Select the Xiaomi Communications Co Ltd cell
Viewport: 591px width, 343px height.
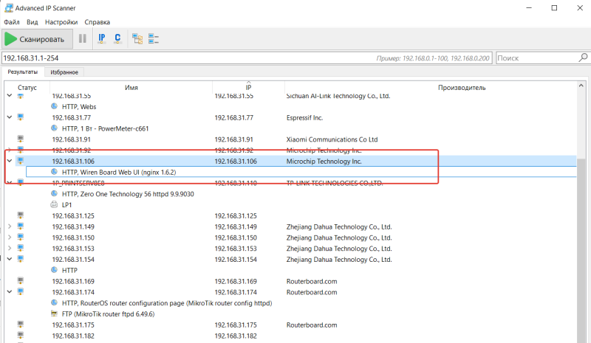[x=332, y=139]
